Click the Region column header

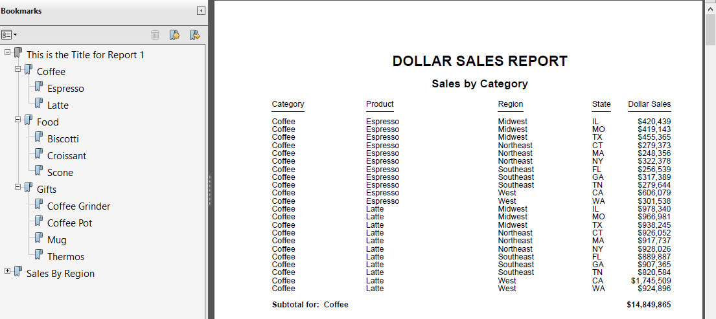click(x=511, y=104)
